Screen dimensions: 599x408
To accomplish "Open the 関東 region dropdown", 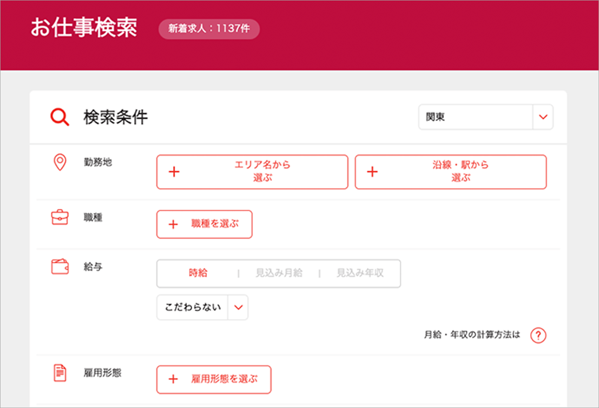I will pos(486,117).
